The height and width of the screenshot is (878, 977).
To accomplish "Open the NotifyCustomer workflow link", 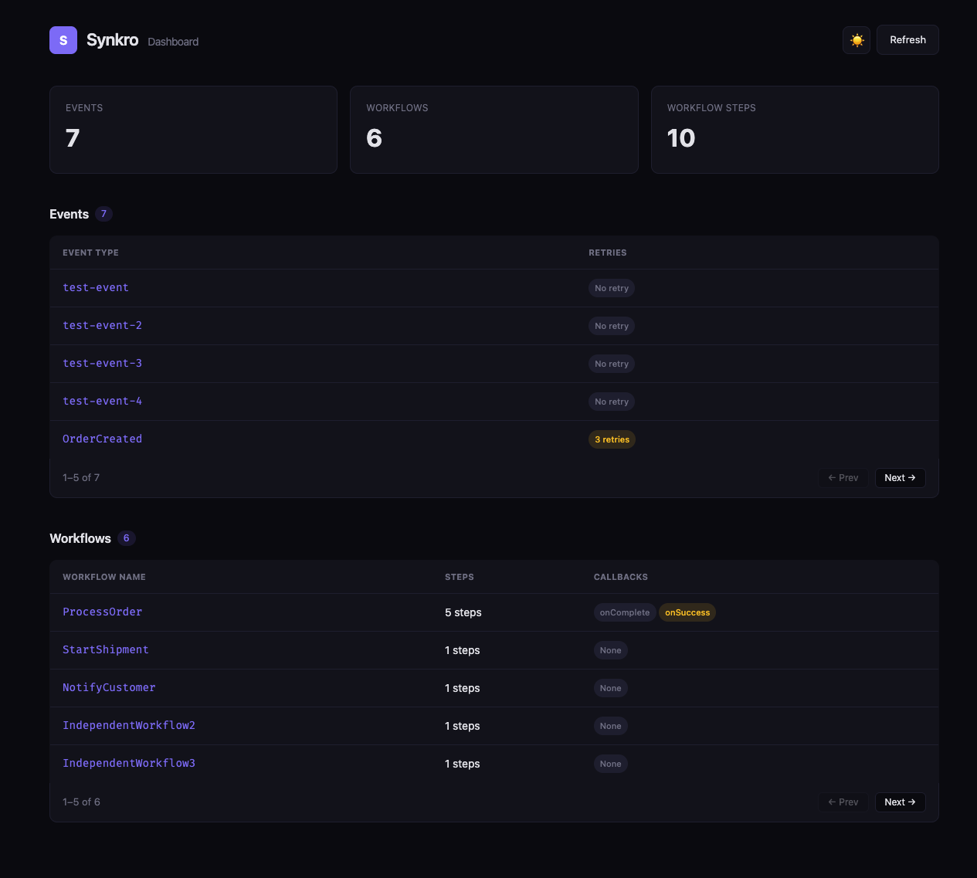I will pyautogui.click(x=109, y=688).
